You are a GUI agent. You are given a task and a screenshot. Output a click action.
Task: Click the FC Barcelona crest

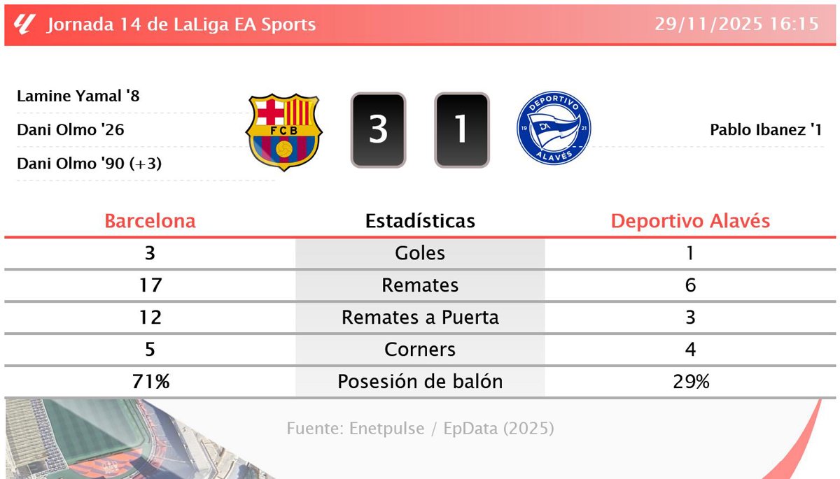[x=283, y=131]
